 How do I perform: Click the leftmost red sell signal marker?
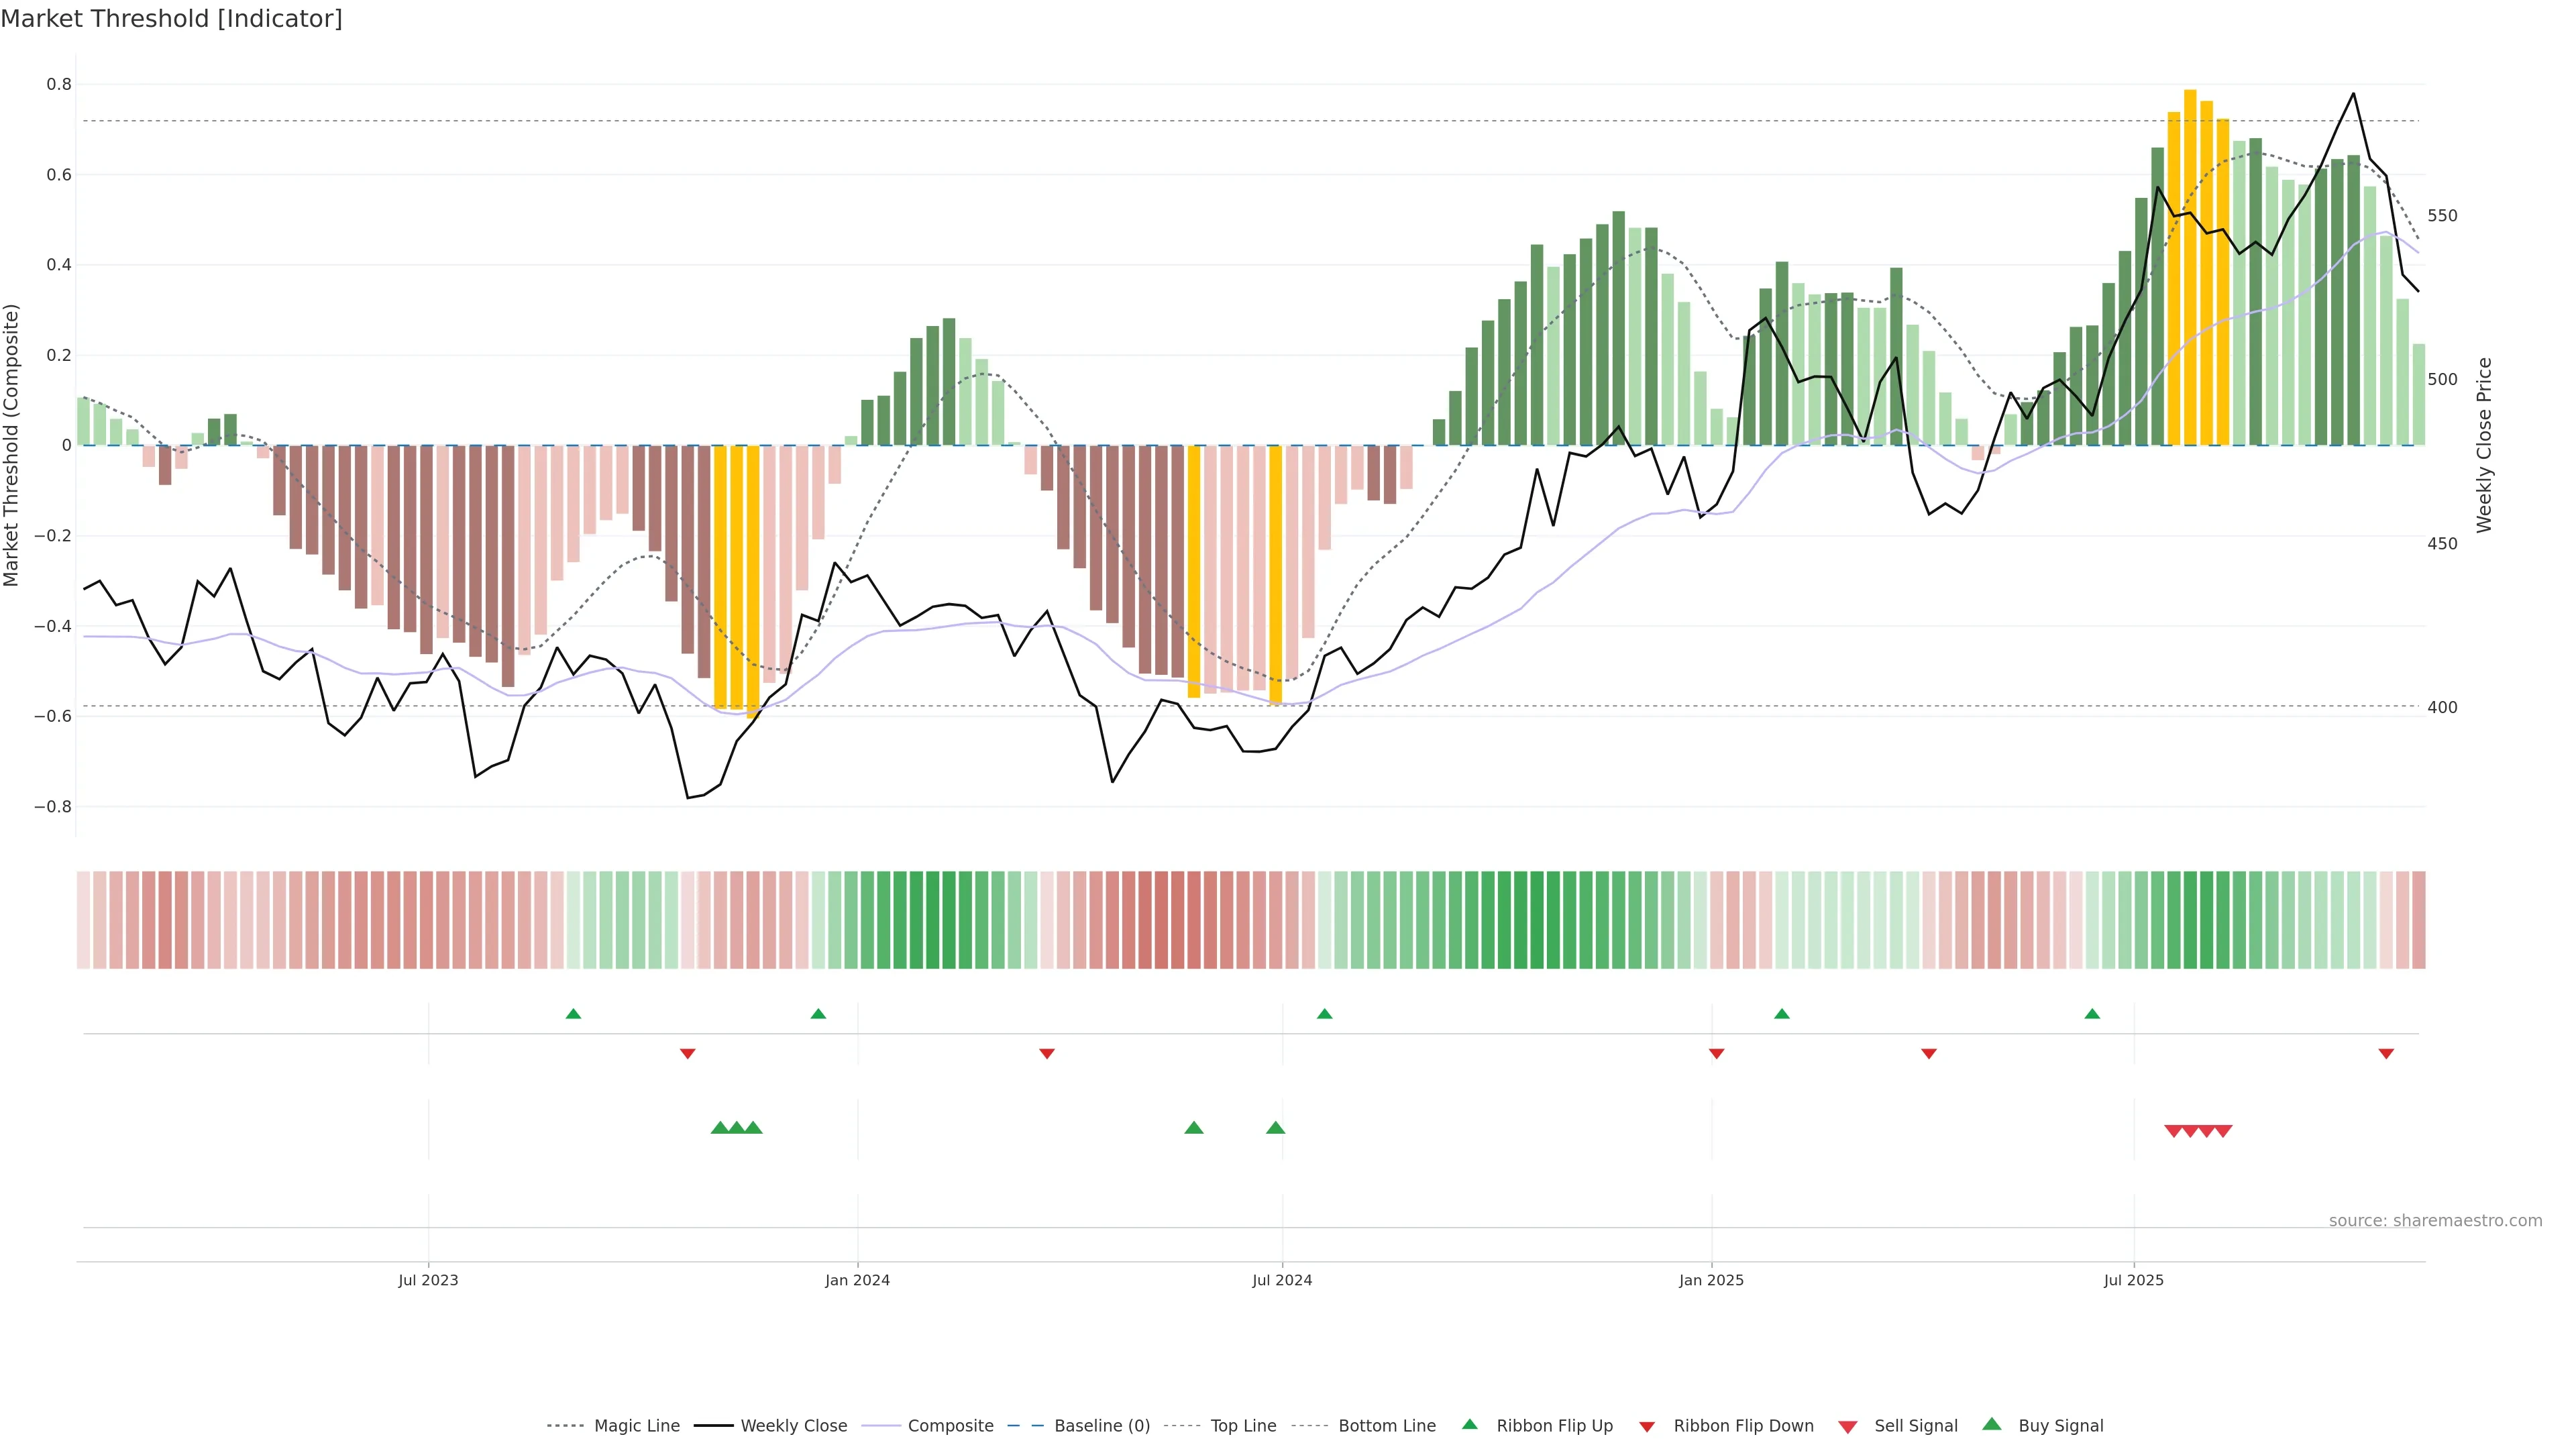coord(2173,1131)
